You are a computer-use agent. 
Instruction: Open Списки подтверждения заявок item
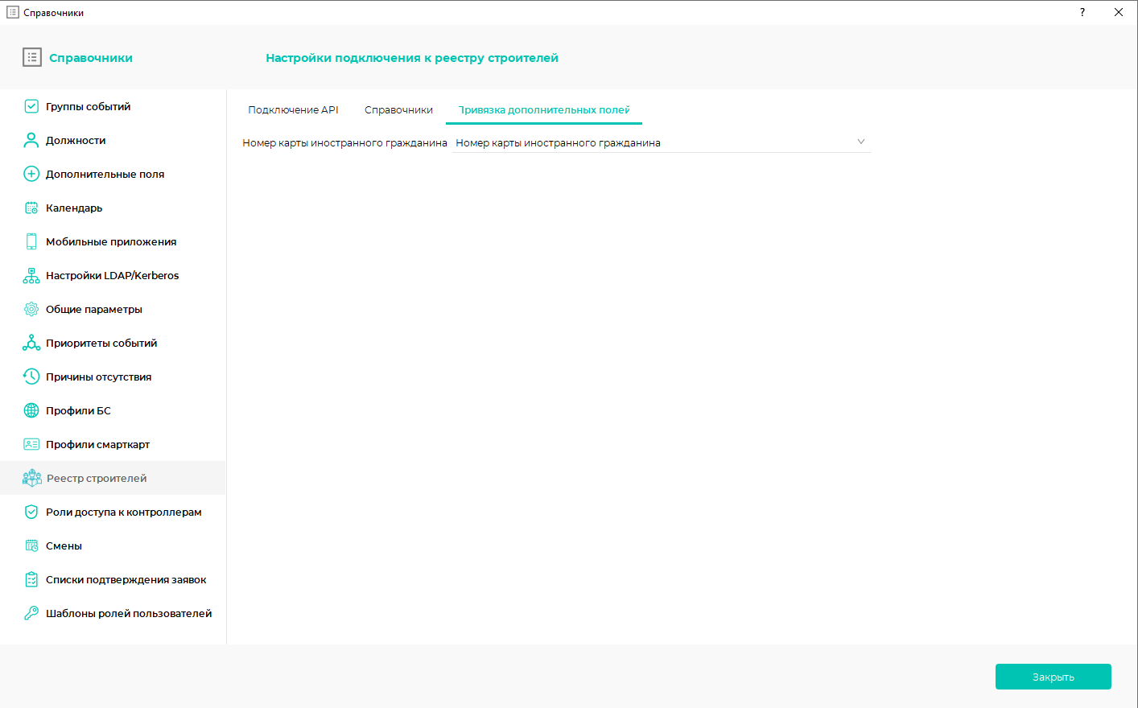pyautogui.click(x=126, y=579)
